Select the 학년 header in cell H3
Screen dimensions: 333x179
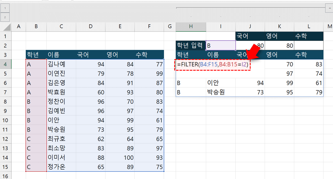(x=191, y=55)
